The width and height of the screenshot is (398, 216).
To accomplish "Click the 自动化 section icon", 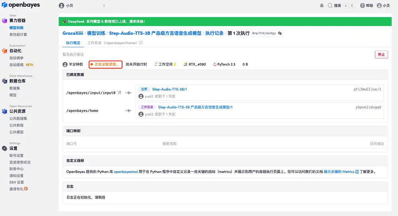I will point(4,51).
